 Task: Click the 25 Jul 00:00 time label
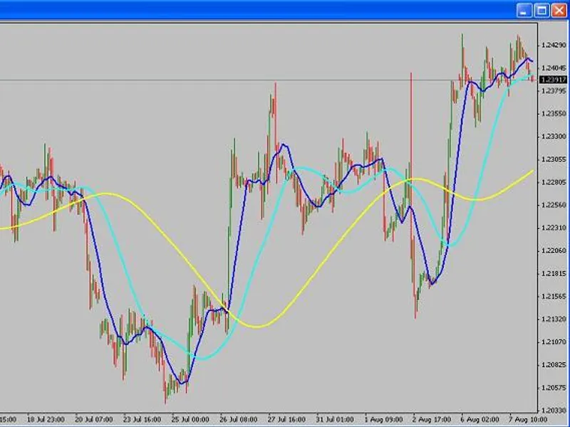click(190, 419)
